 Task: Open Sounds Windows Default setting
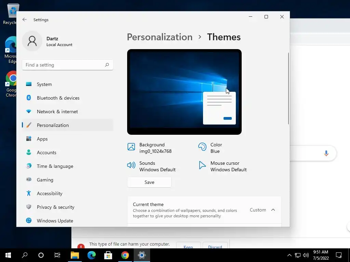pyautogui.click(x=151, y=166)
